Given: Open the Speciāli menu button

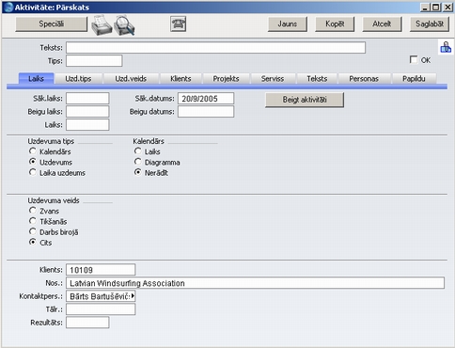Looking at the screenshot, I should 52,24.
